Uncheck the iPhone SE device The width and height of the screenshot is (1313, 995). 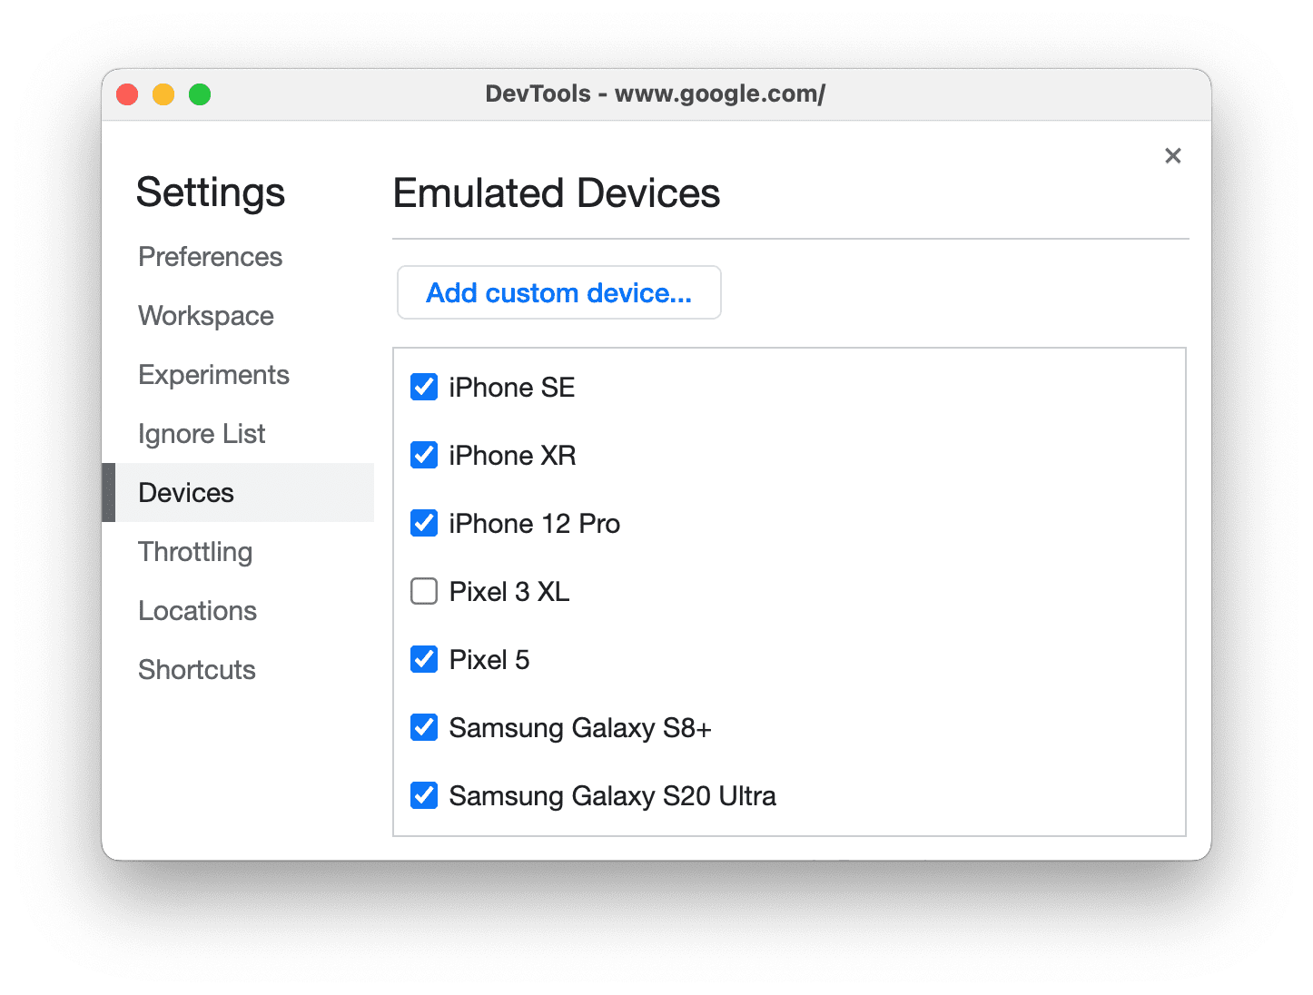coord(424,387)
